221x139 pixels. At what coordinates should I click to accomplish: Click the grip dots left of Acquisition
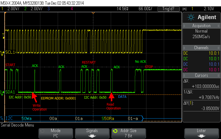184,26
